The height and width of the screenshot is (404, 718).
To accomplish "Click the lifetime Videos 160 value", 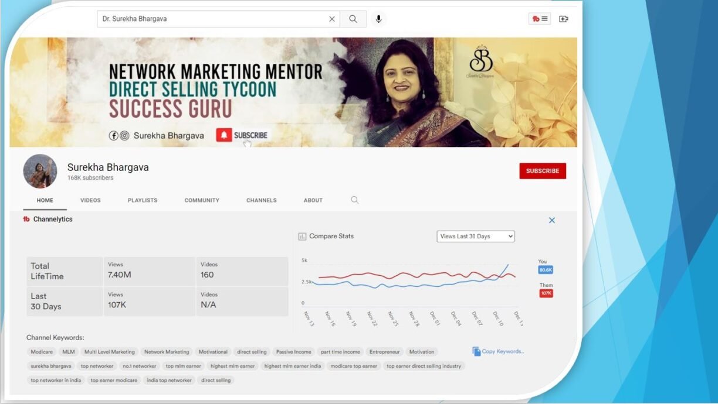I will [207, 275].
